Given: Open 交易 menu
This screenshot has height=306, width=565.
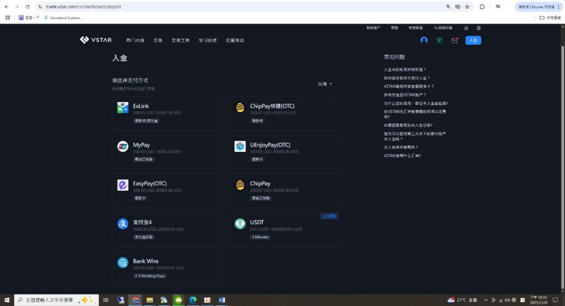Looking at the screenshot, I should tap(158, 40).
